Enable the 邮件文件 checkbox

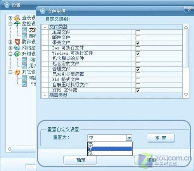pyautogui.click(x=138, y=38)
